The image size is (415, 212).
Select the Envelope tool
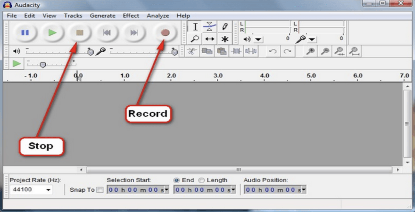click(209, 27)
